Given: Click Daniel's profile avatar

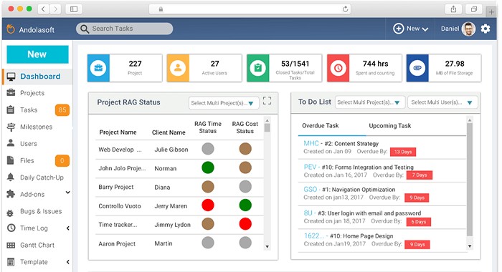Looking at the screenshot, I should point(469,29).
